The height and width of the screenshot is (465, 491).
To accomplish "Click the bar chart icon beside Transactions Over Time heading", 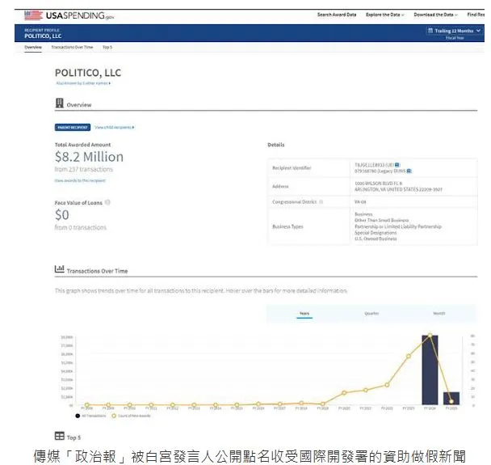I will pyautogui.click(x=59, y=269).
